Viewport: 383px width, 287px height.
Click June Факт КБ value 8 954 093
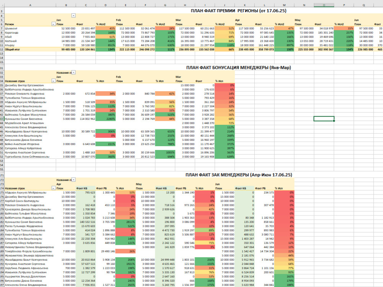tap(244, 280)
